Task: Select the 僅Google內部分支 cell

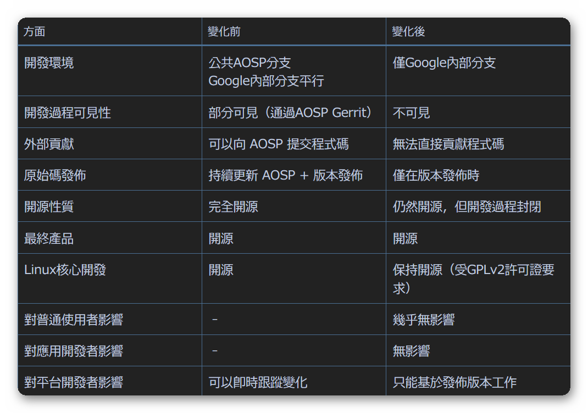Action: pyautogui.click(x=445, y=63)
